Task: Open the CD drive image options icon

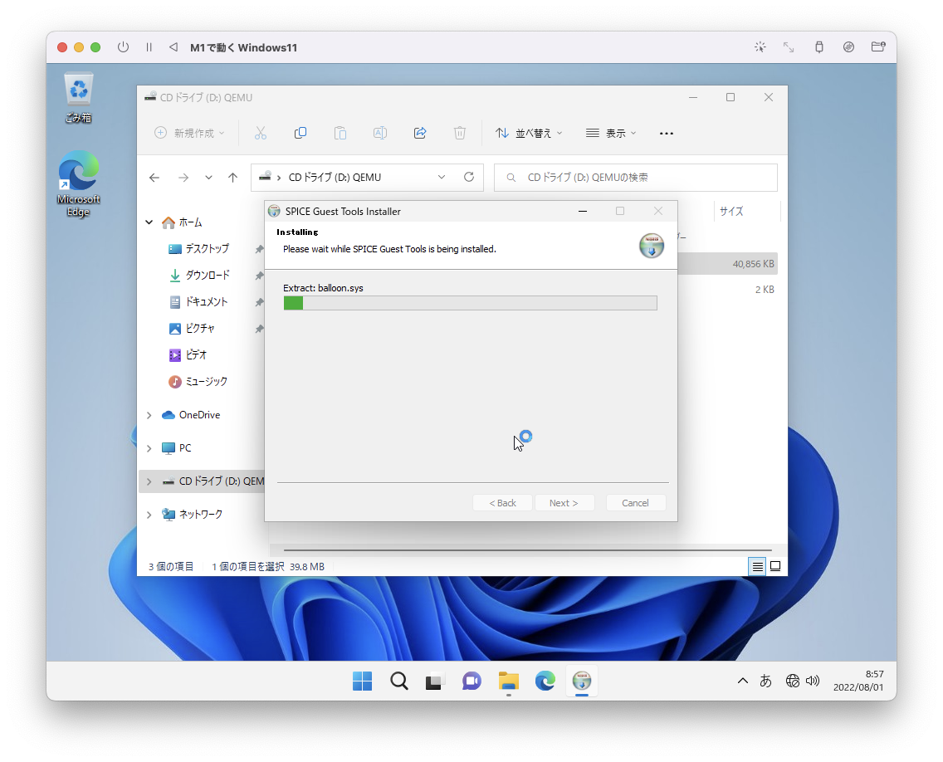Action: [848, 47]
